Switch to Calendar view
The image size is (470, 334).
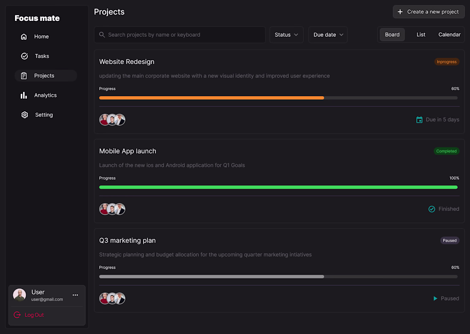pos(449,35)
